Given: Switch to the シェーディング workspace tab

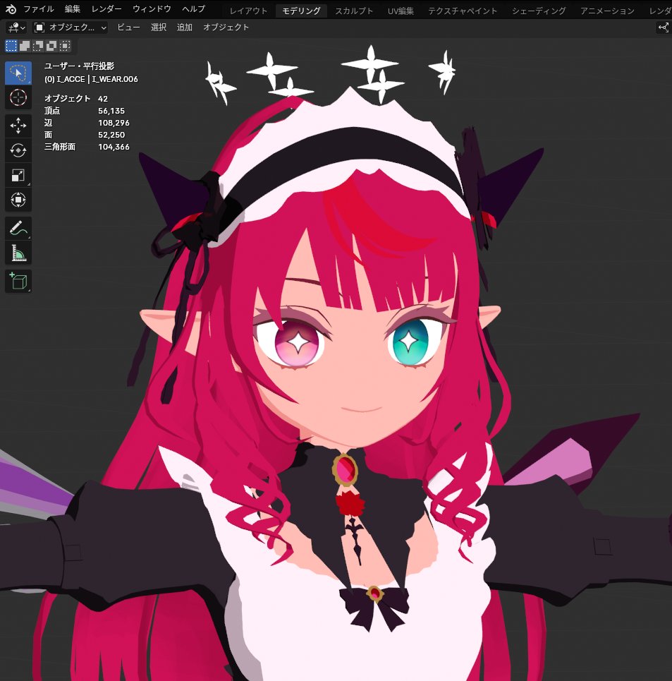Looking at the screenshot, I should point(539,11).
